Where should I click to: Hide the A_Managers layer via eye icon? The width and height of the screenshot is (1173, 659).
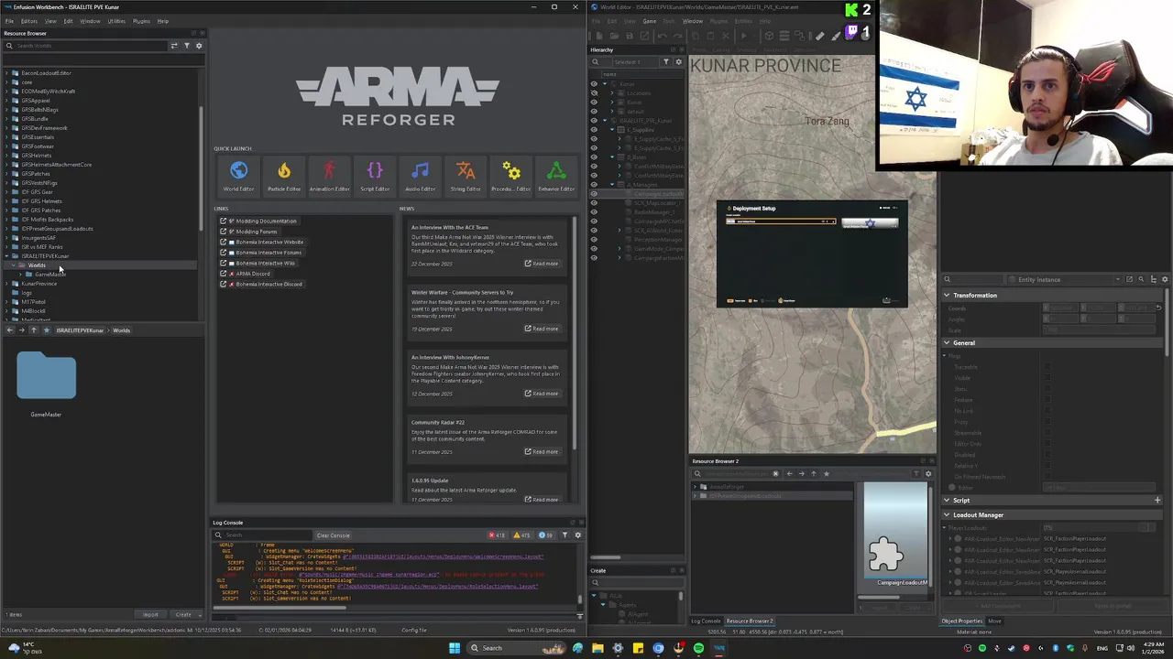[594, 185]
